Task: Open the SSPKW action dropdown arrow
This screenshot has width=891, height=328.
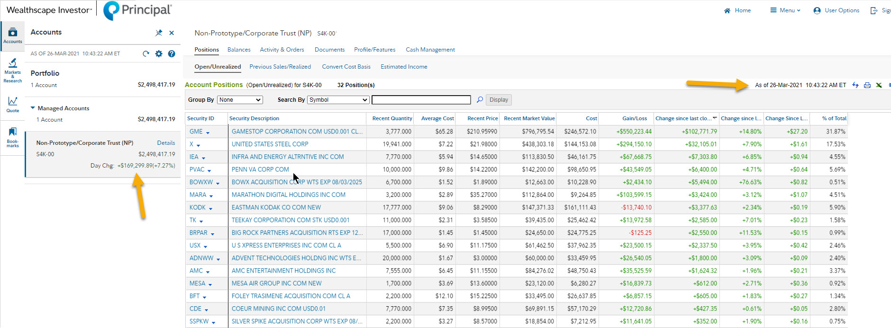Action: pyautogui.click(x=213, y=323)
